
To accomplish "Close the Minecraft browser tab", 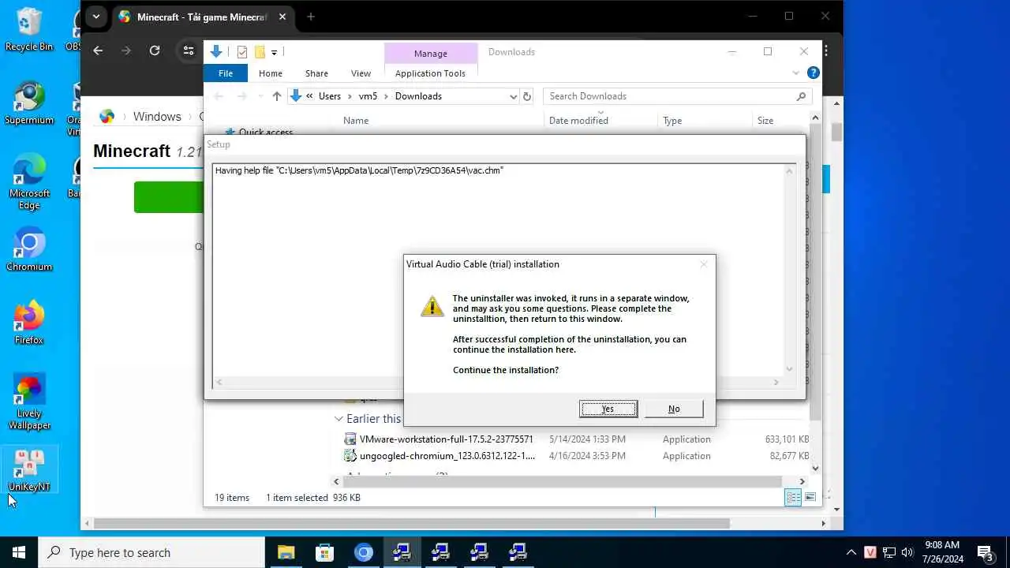I will 282,17.
